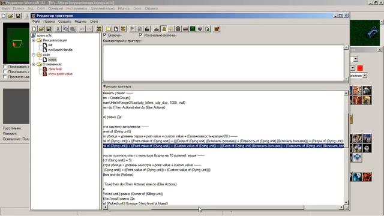
Task: Collapse the 'Инициализация' folder
Action: click(x=34, y=40)
